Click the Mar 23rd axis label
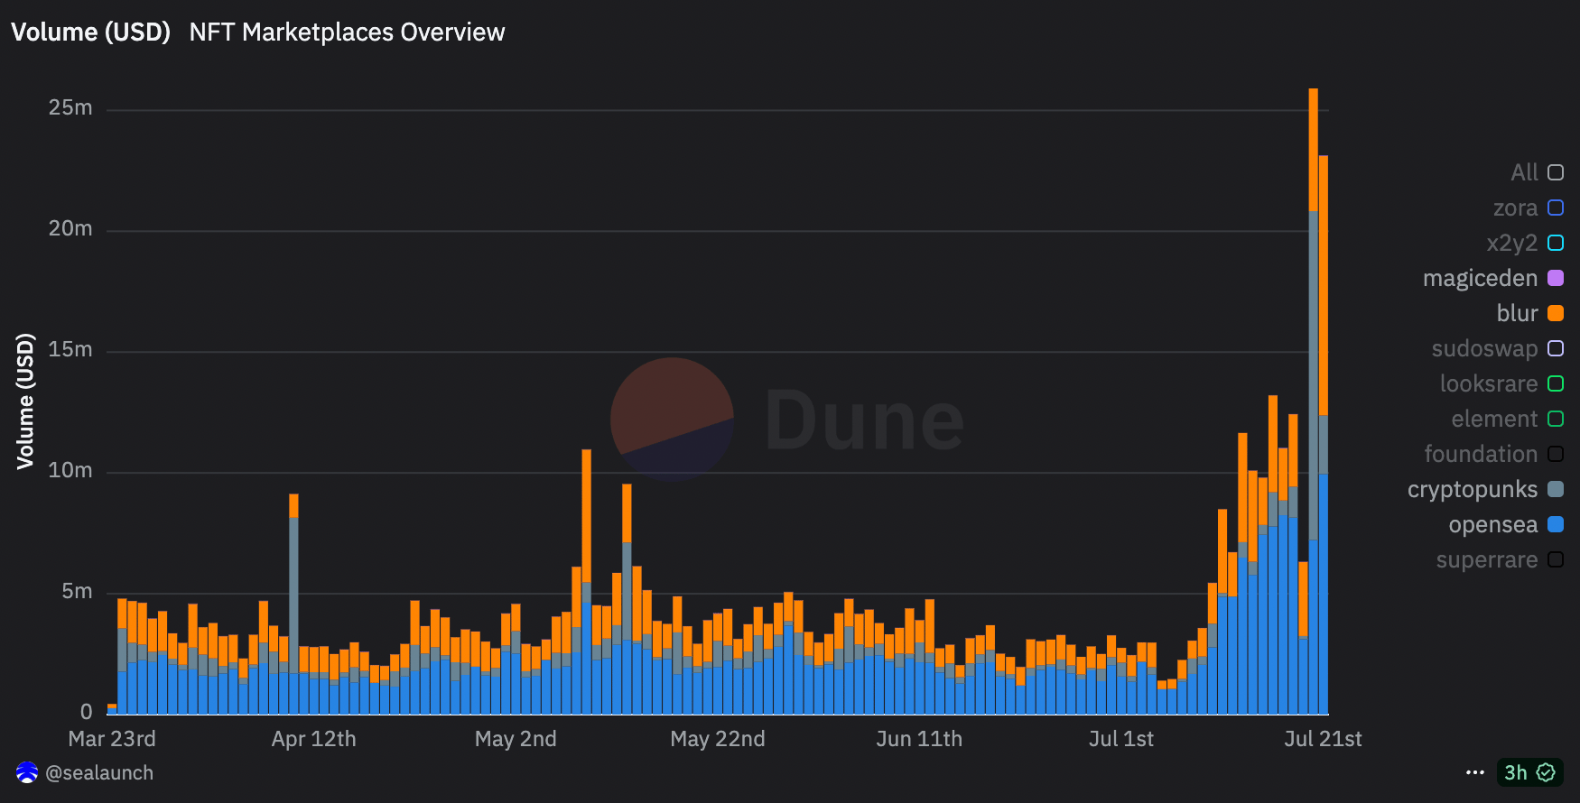This screenshot has height=803, width=1580. (112, 739)
